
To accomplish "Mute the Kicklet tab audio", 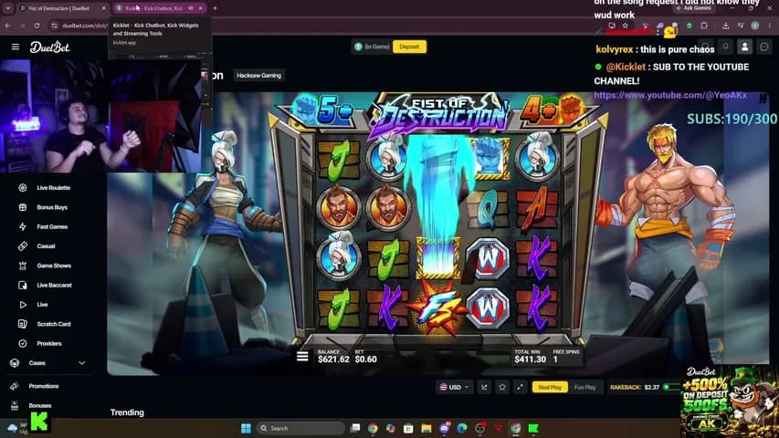I will pos(191,8).
